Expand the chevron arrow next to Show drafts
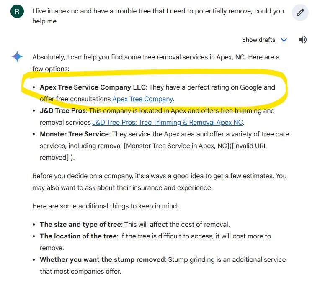The image size is (320, 282). point(284,40)
